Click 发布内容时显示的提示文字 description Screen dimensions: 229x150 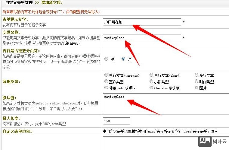point(24,25)
